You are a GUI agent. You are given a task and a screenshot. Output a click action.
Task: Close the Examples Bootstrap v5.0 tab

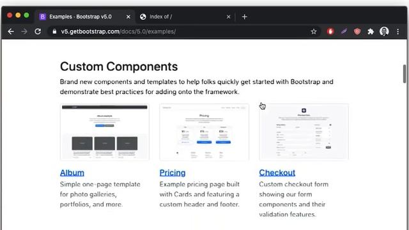[128, 17]
